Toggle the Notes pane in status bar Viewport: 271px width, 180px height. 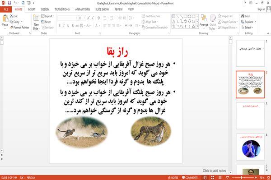click(173, 178)
